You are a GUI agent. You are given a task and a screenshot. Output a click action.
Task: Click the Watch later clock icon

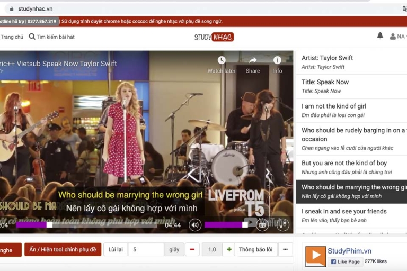click(x=222, y=60)
